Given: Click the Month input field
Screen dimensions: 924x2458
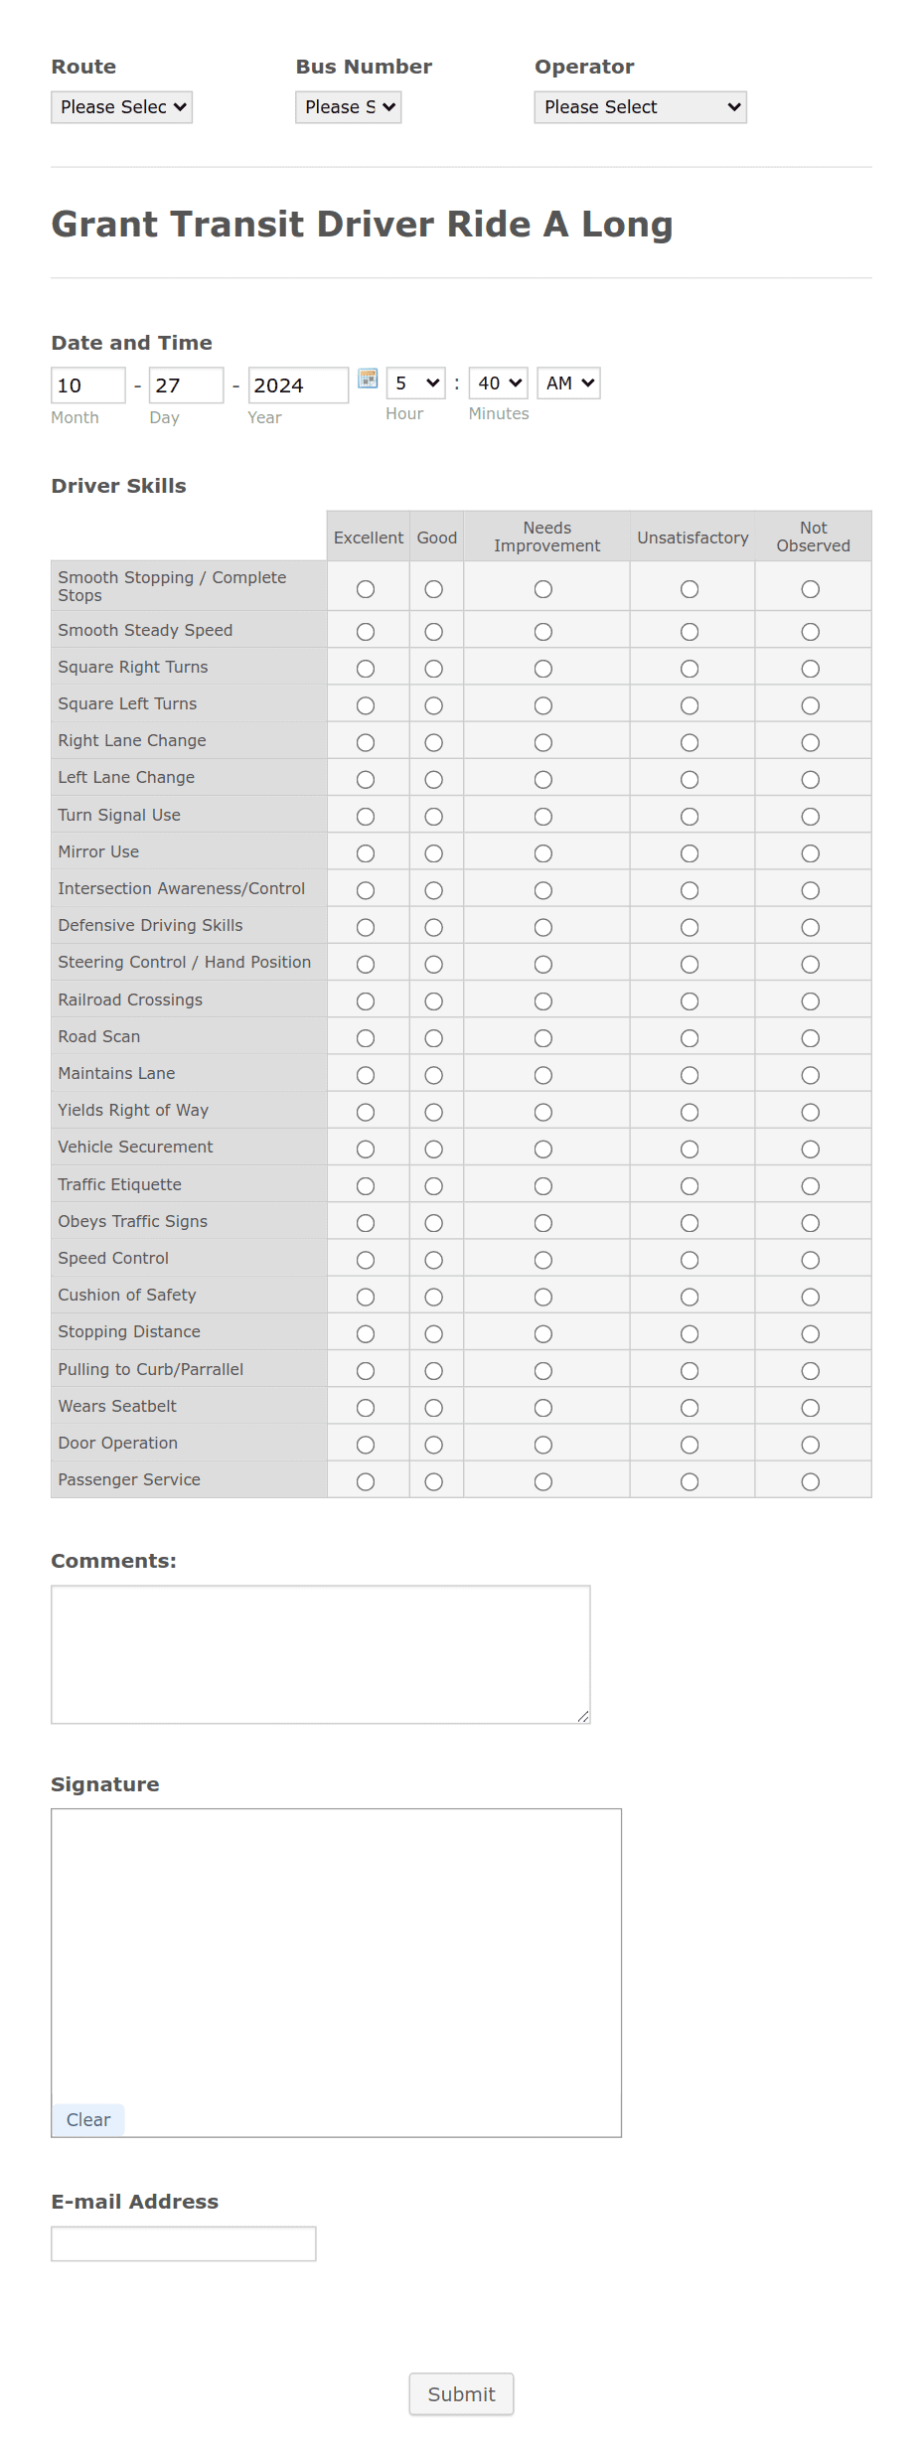Looking at the screenshot, I should [x=87, y=385].
